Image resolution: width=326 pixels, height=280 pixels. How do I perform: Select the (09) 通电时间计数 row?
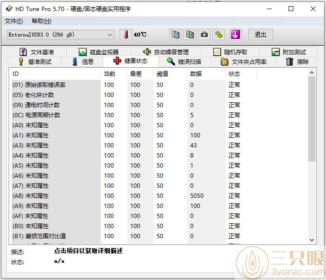tap(133, 105)
